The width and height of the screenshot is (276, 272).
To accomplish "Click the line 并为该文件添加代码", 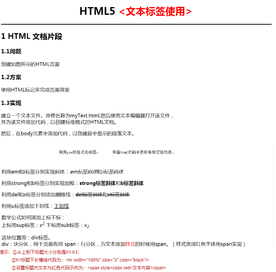I will pos(59,122).
